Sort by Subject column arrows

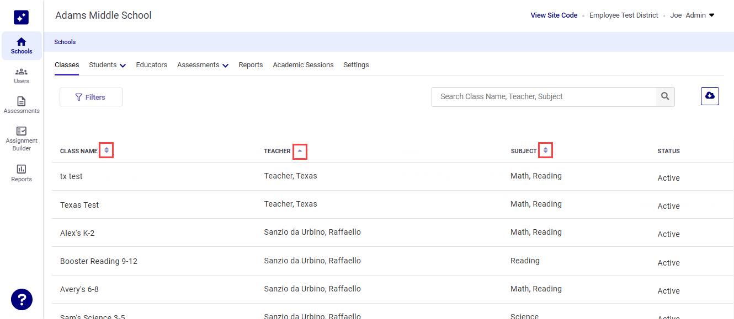point(545,150)
